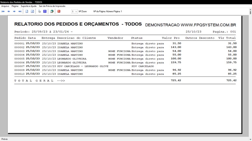Click the blue save/export icon
The width and height of the screenshot is (252, 141).
pyautogui.click(x=45, y=11)
